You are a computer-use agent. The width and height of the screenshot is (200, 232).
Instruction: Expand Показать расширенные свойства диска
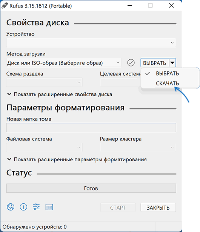coord(60,94)
